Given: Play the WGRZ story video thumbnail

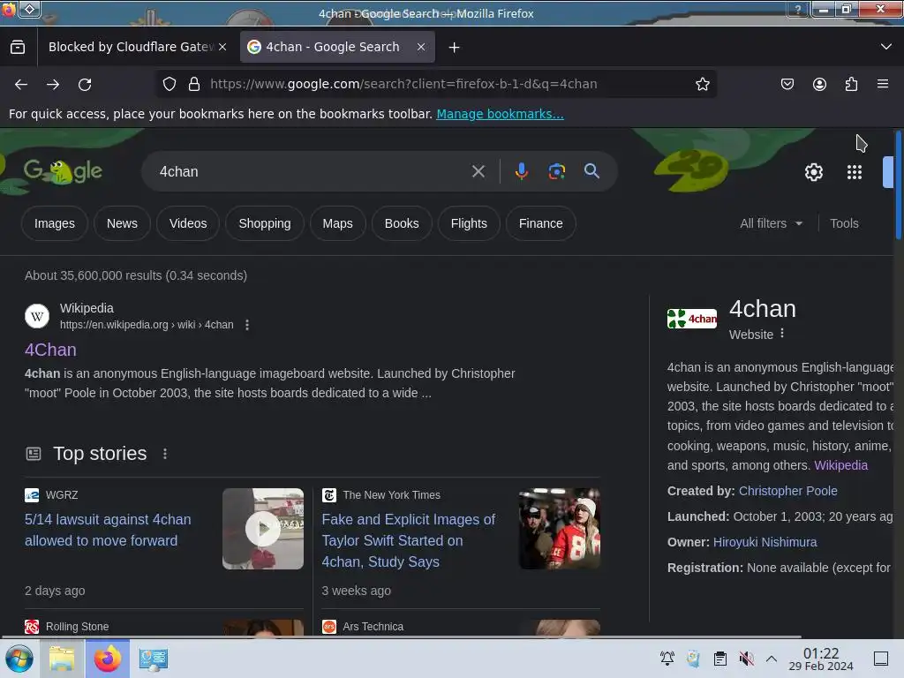Looking at the screenshot, I should tap(263, 529).
